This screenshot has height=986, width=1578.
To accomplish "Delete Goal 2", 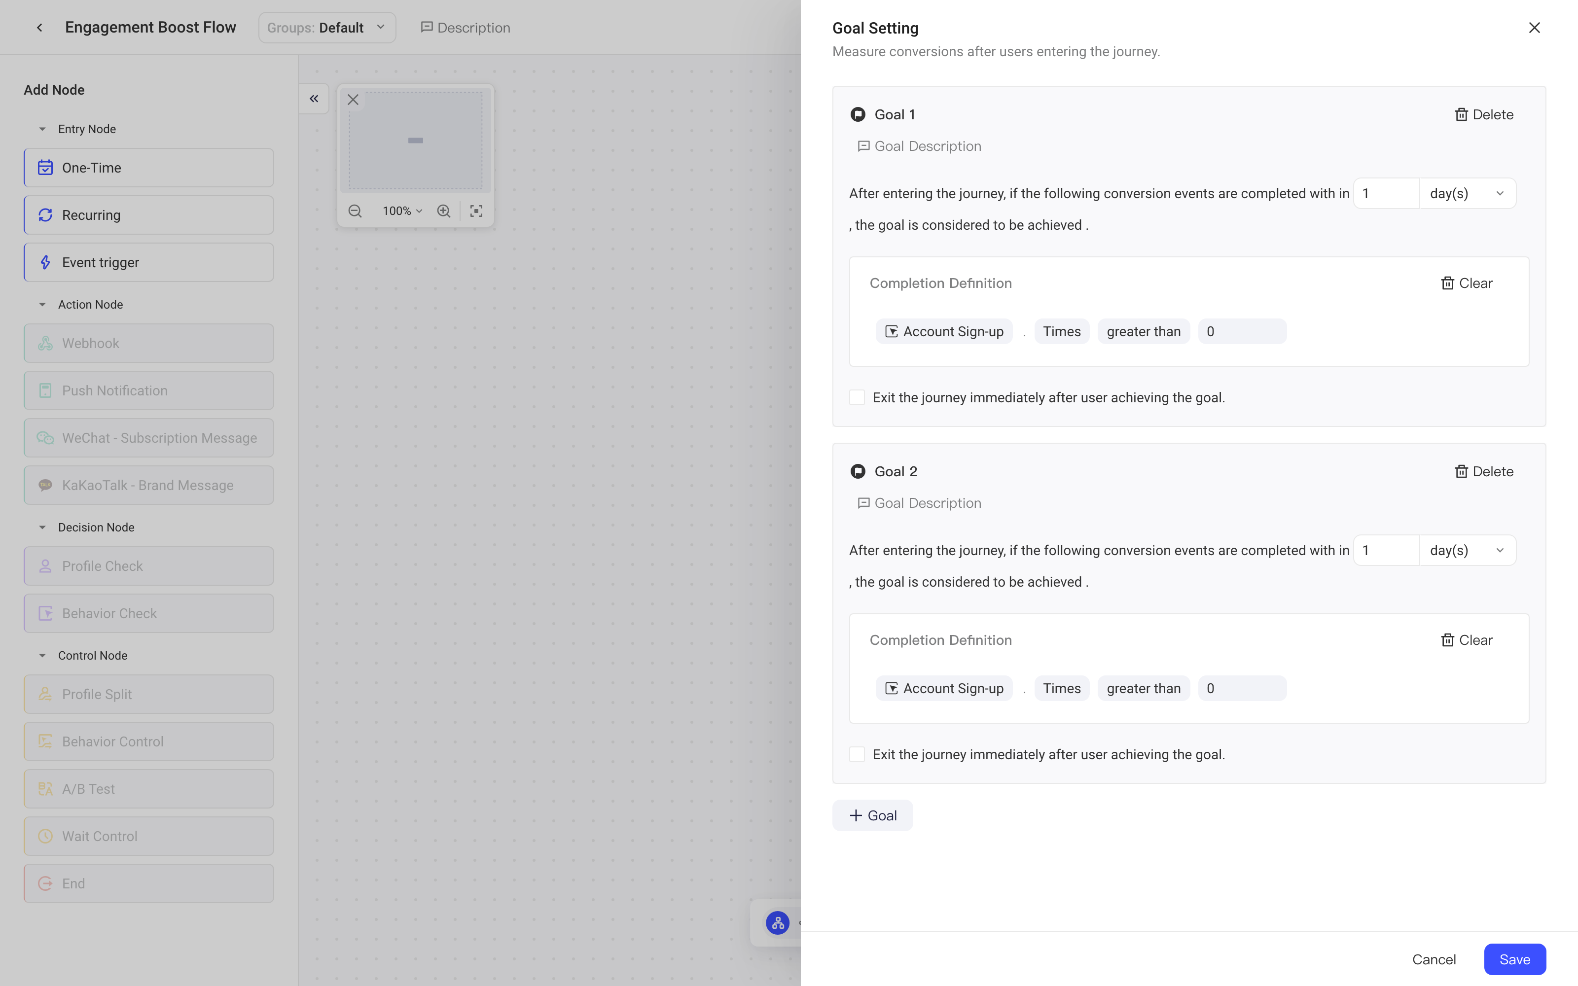I will (1484, 471).
